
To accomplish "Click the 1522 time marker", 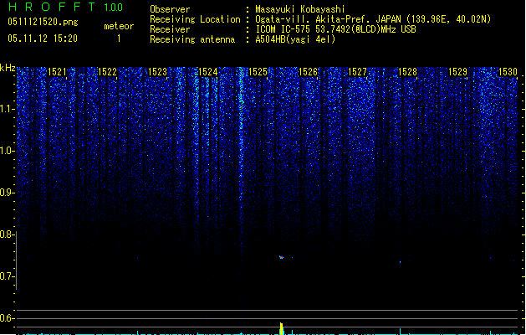I will coord(107,72).
